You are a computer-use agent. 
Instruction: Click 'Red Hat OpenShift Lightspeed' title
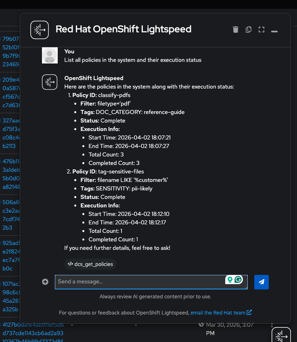point(123,29)
